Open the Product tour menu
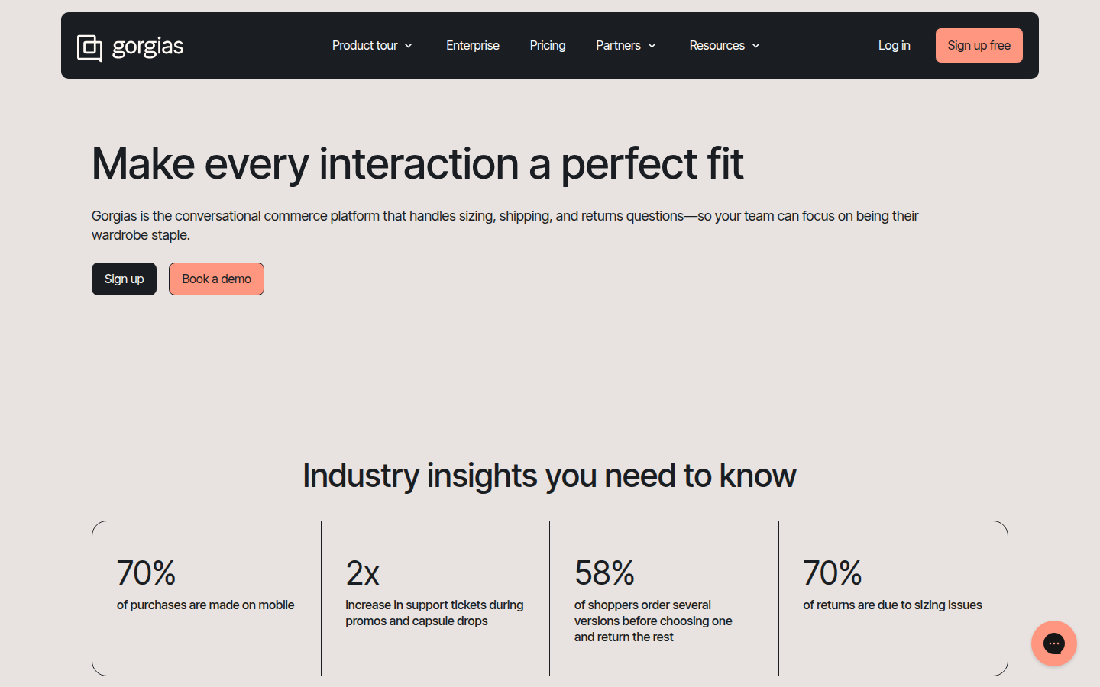1100x687 pixels. (364, 46)
